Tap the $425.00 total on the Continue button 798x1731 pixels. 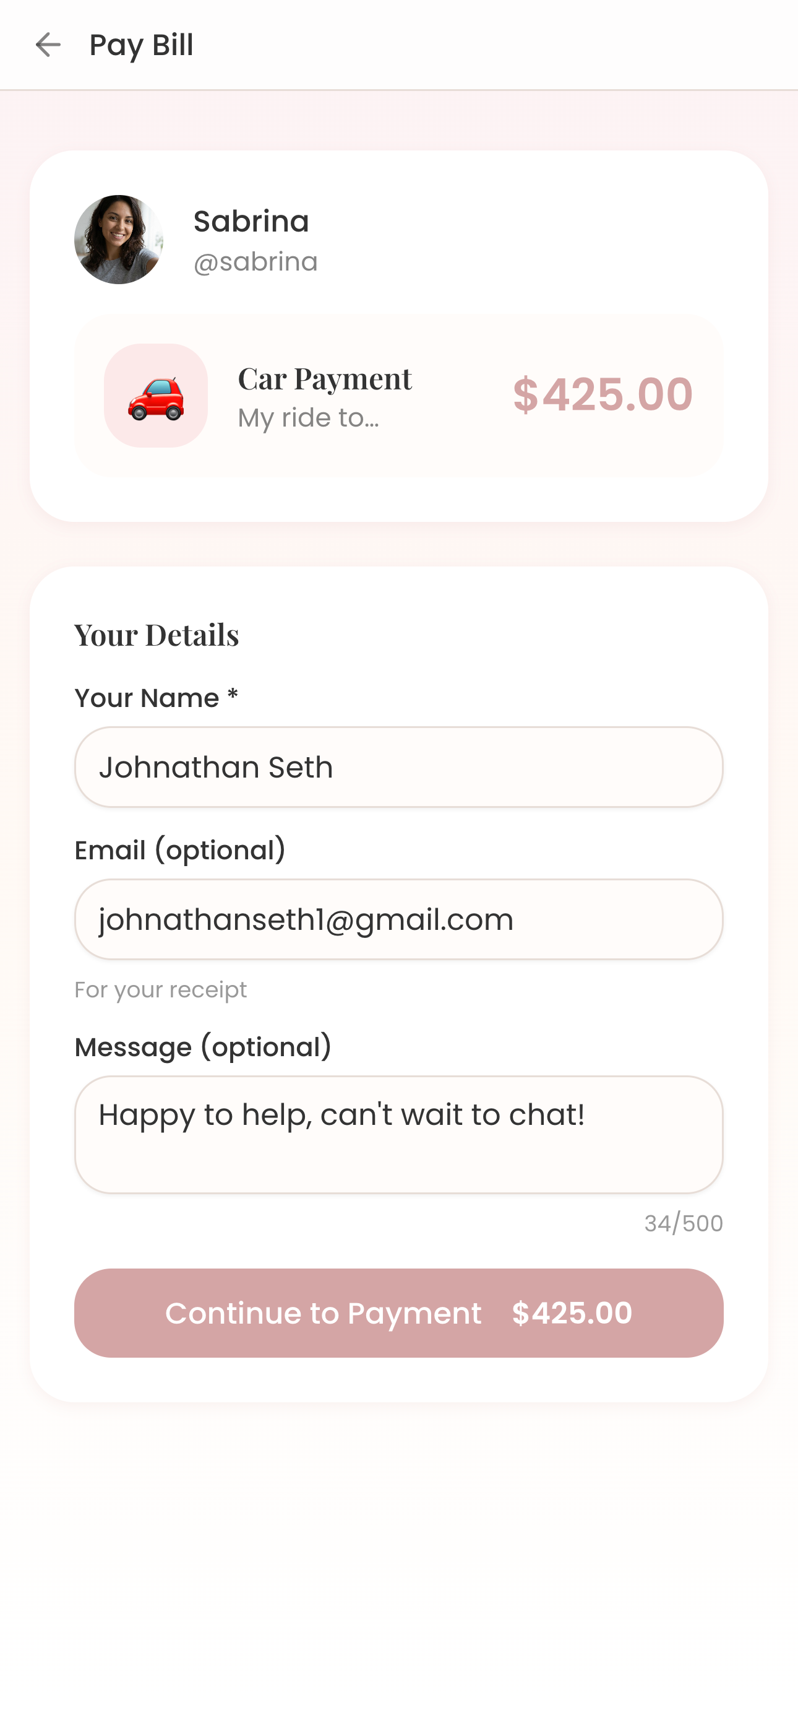click(x=572, y=1312)
